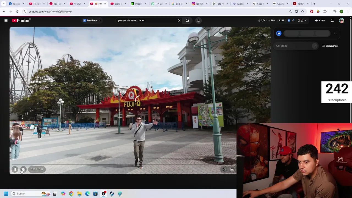Image resolution: width=352 pixels, height=198 pixels.
Task: Open the vidIQ chat bubble icon
Action: point(302,20)
